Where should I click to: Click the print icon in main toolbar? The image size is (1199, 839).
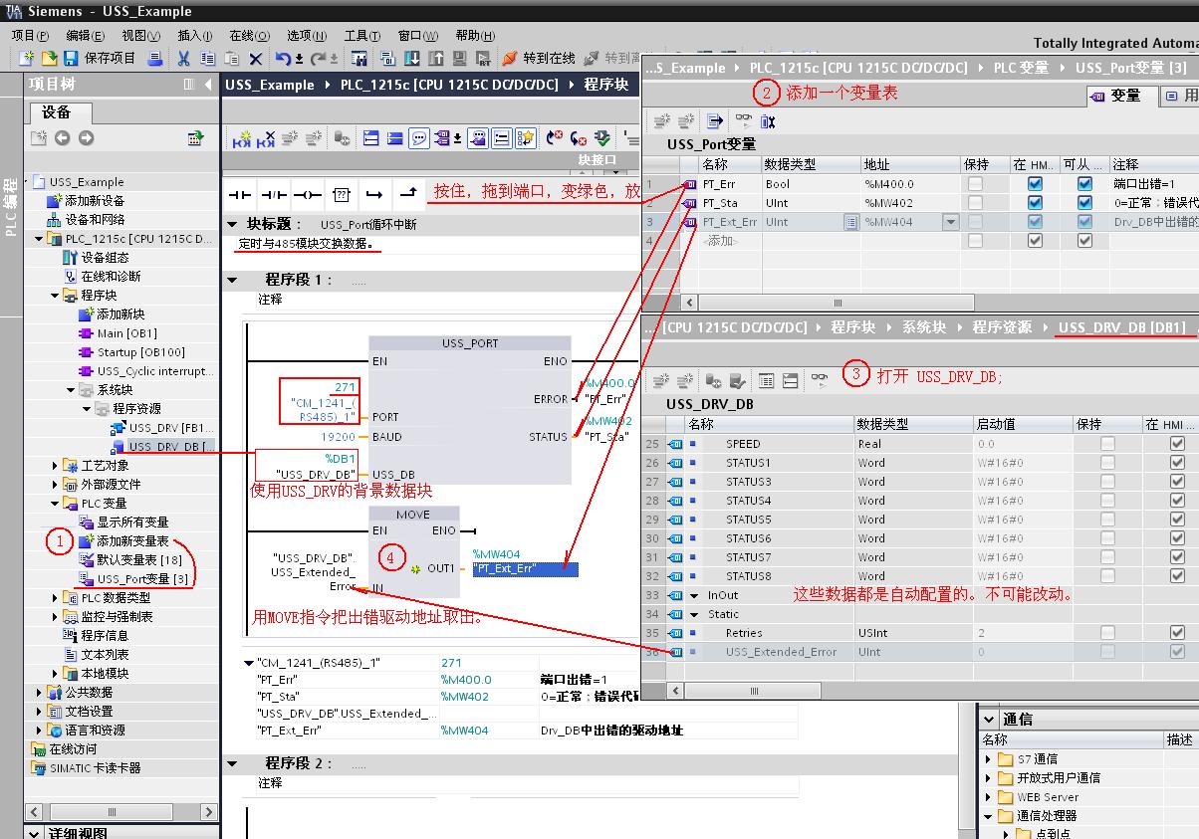click(155, 58)
